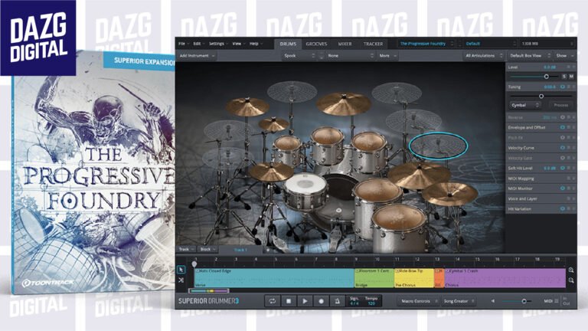Select the orange Fill block

tap(439, 278)
